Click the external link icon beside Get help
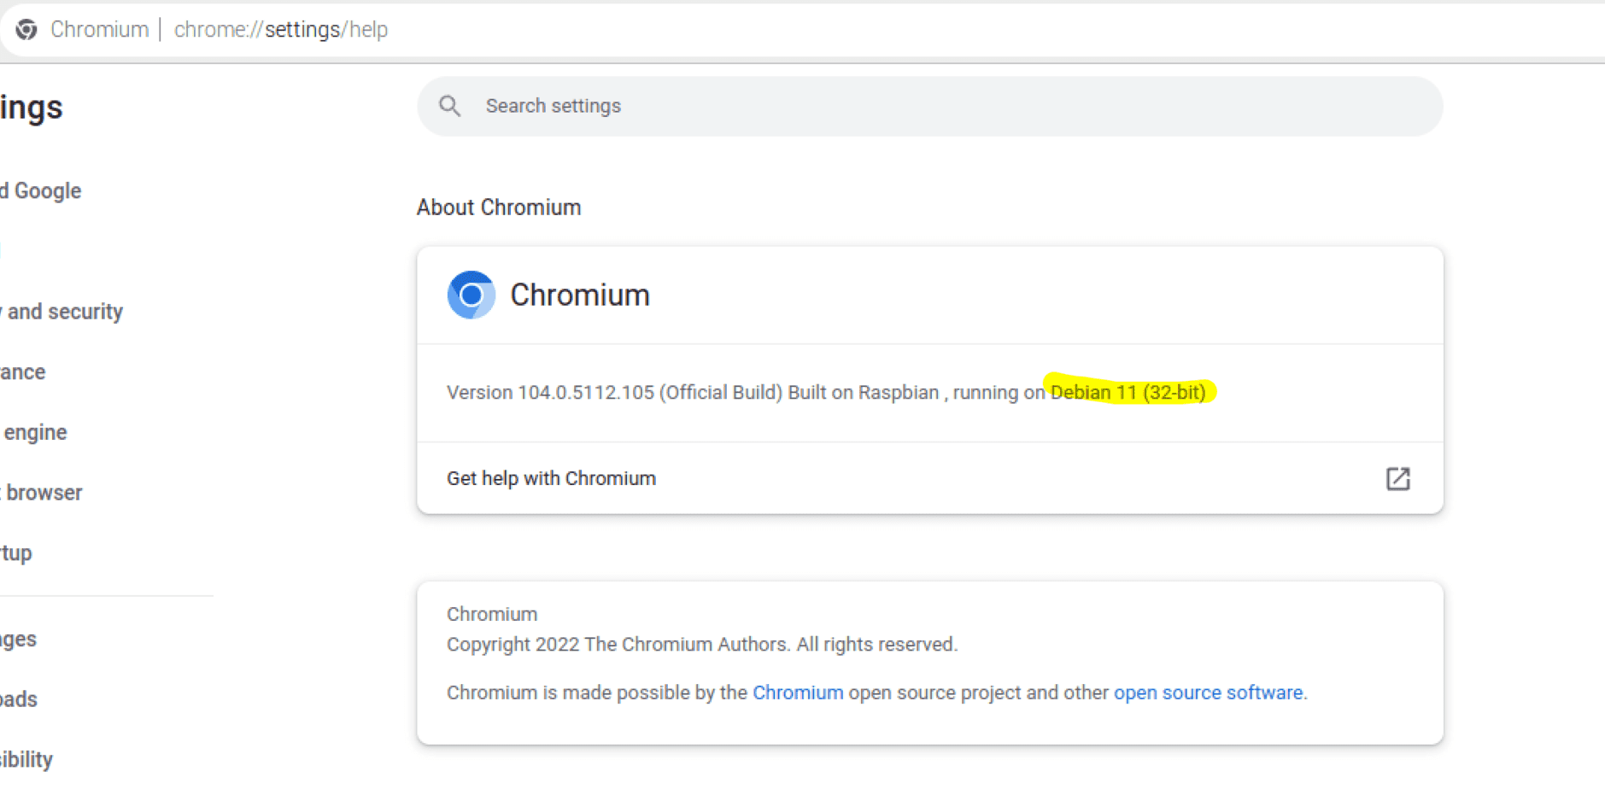The width and height of the screenshot is (1605, 789). tap(1397, 478)
